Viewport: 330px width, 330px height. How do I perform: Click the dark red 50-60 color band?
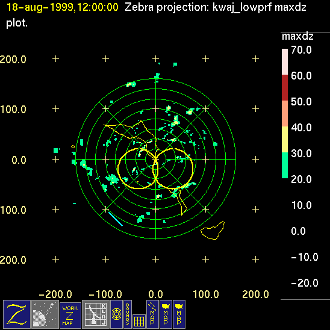285,87
